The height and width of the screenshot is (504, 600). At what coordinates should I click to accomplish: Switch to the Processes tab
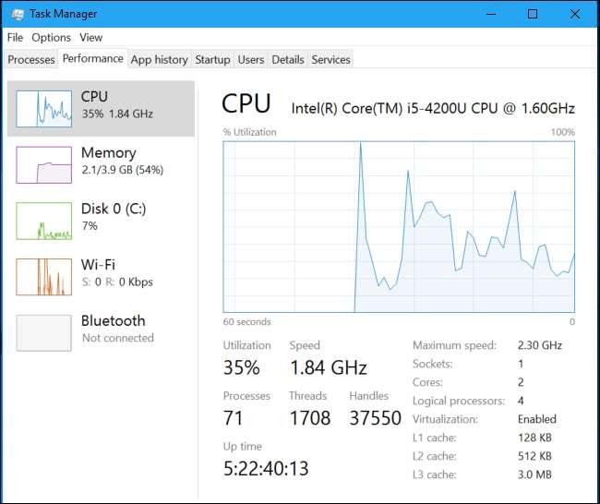click(31, 60)
